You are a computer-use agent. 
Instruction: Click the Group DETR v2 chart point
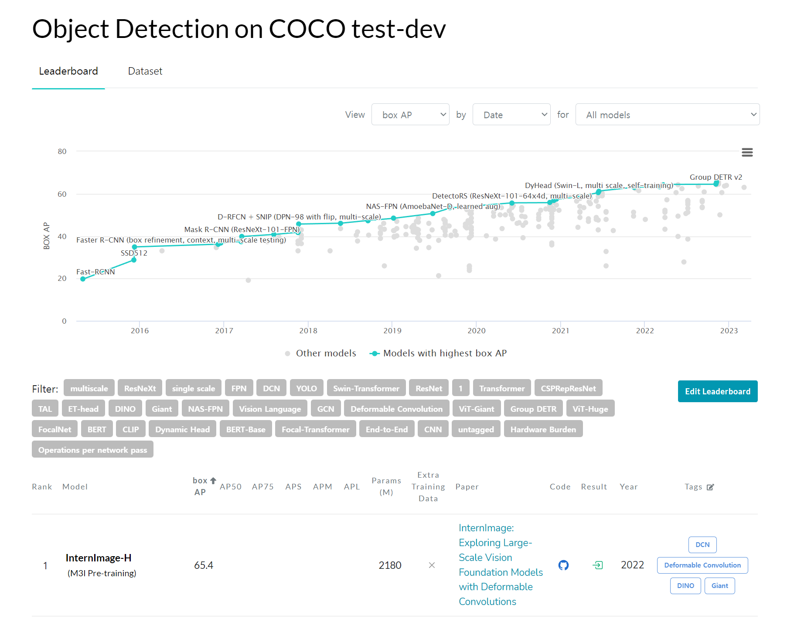tap(716, 184)
